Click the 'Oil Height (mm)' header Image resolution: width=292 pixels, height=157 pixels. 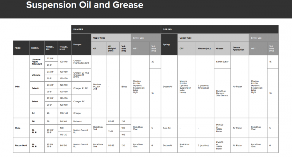(x=113, y=49)
